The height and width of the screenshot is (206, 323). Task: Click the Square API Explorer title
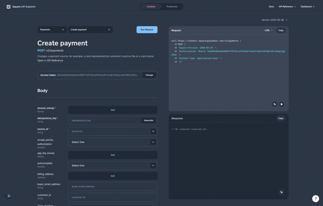coord(24,7)
